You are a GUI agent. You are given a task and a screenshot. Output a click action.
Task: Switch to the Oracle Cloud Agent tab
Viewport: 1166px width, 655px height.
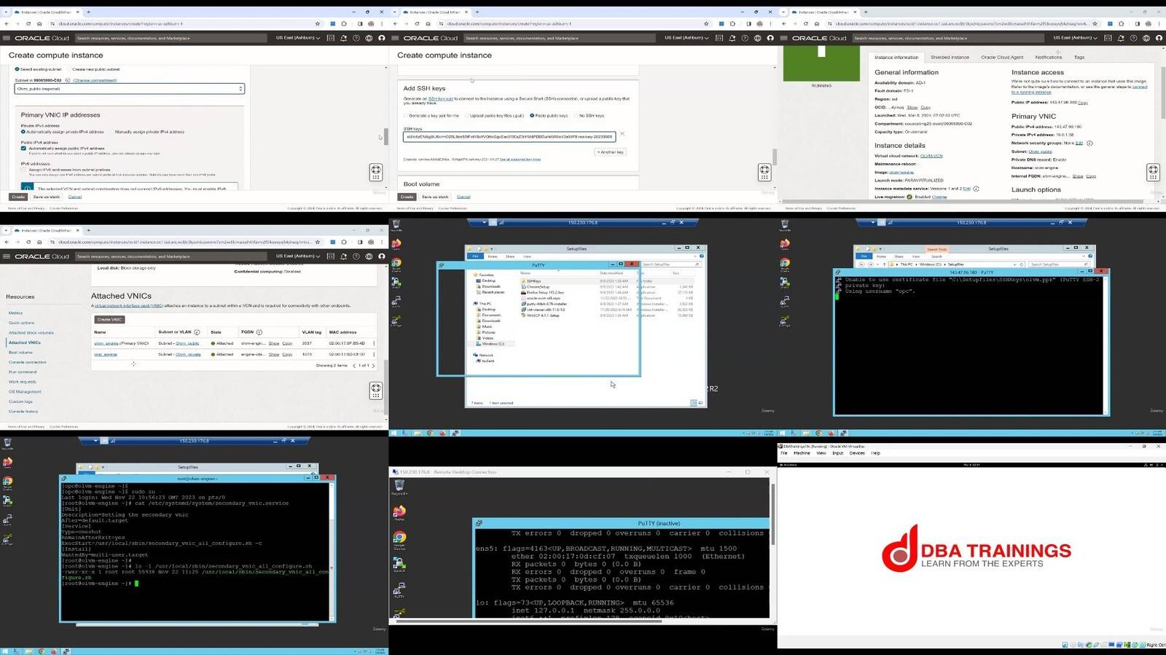pyautogui.click(x=1002, y=57)
